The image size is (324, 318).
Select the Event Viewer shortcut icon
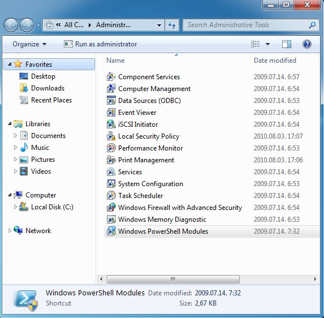pos(111,113)
